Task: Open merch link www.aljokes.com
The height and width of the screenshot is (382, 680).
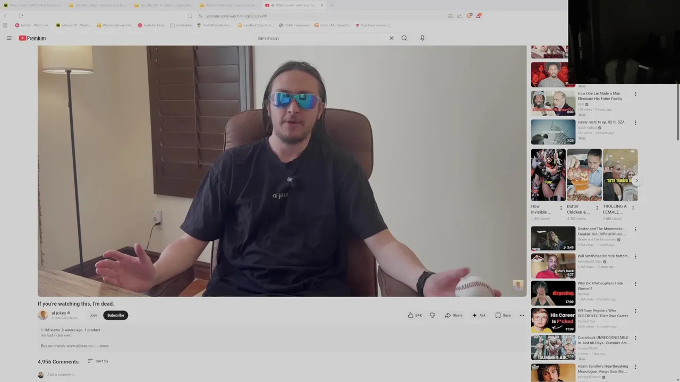Action: [81, 346]
